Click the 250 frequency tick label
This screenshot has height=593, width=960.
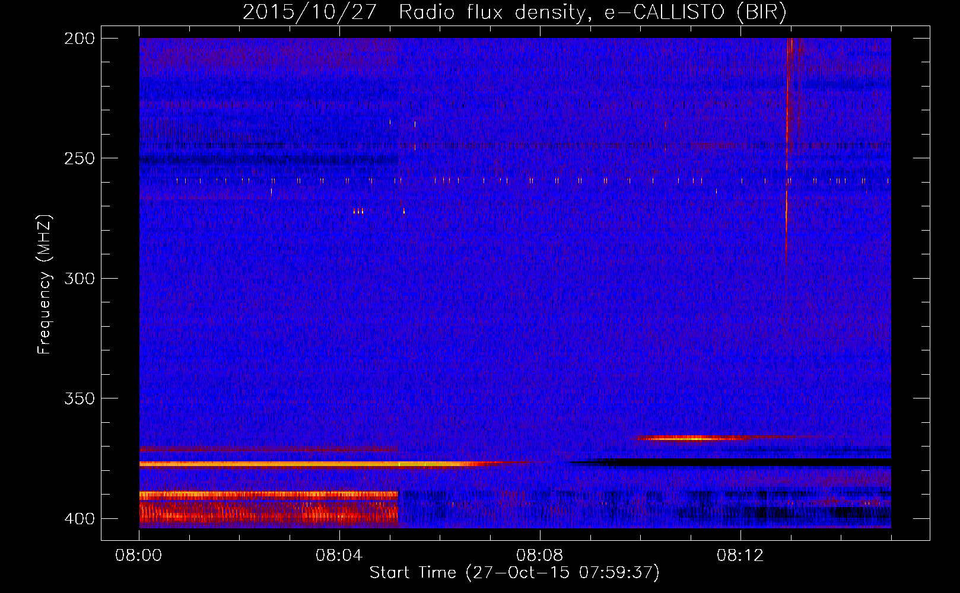coord(79,158)
